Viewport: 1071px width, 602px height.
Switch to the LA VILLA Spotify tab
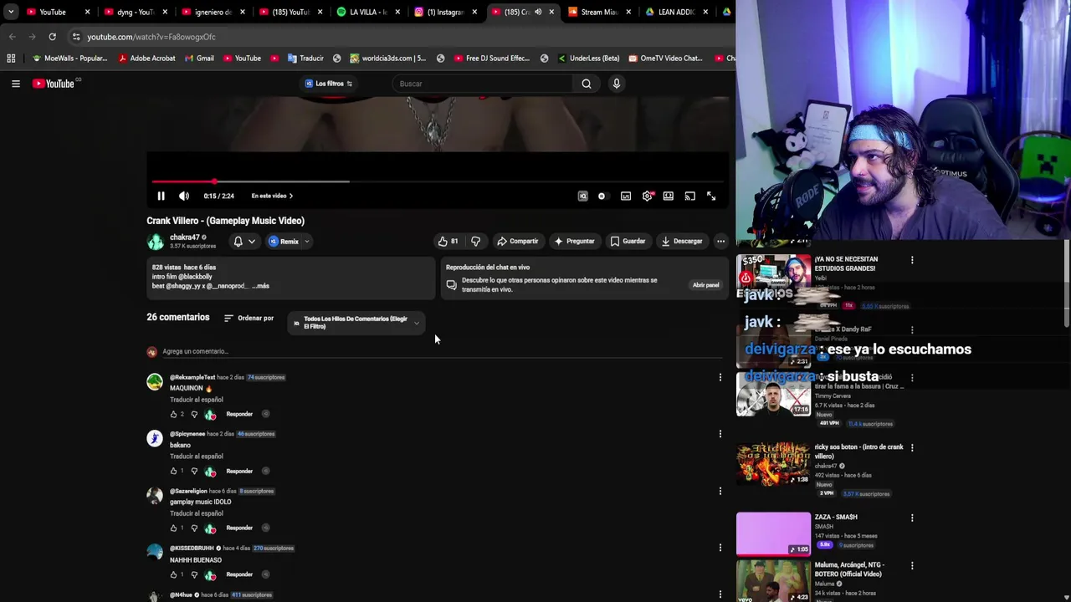[368, 12]
